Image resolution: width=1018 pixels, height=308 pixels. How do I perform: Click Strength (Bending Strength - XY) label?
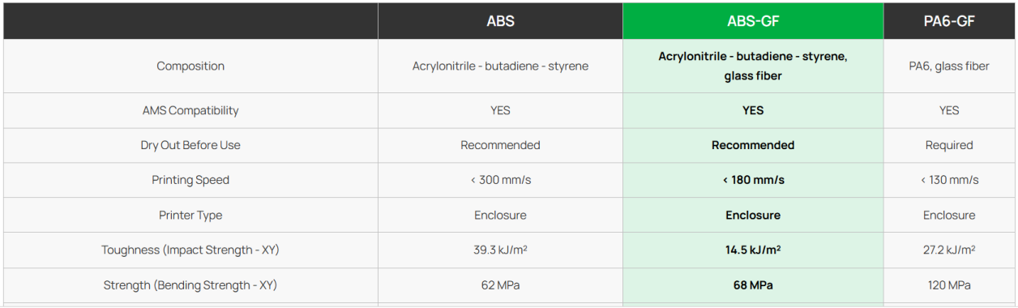pos(190,285)
